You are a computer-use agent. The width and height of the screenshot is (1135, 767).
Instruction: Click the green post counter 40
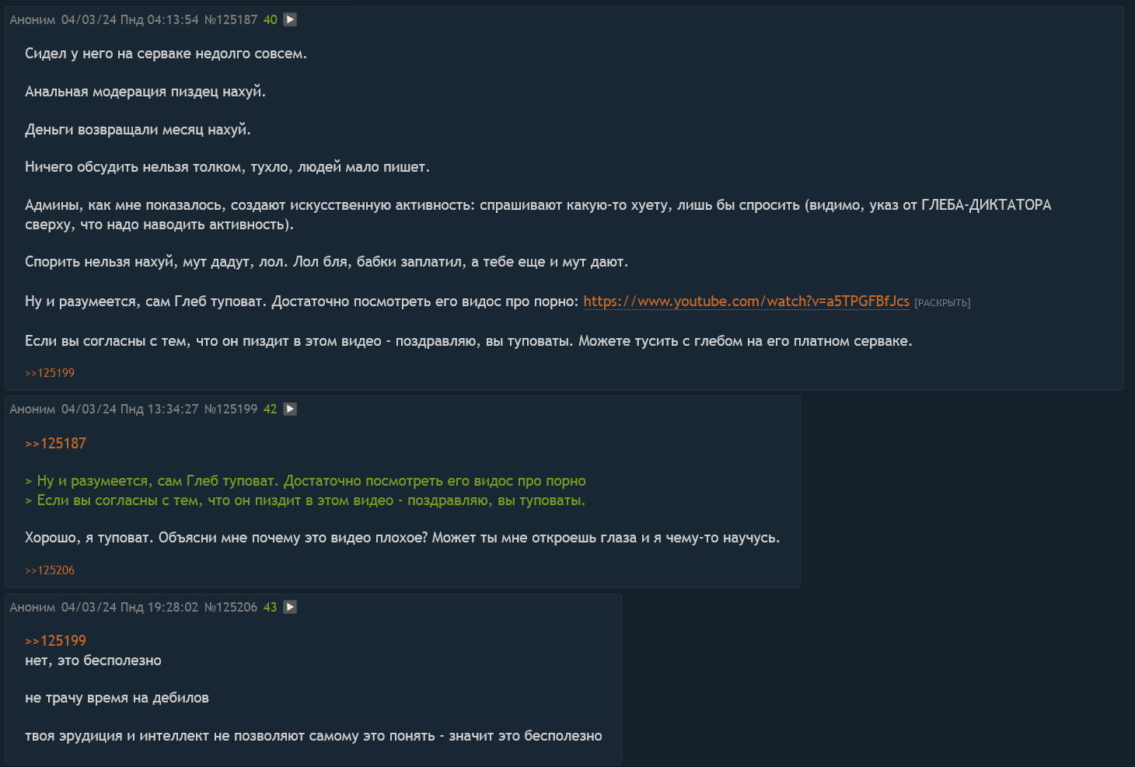point(271,20)
